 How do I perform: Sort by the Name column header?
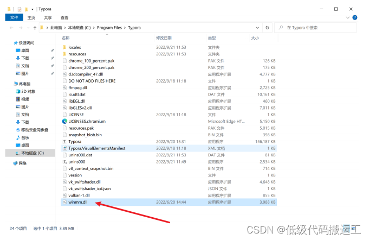pos(66,38)
